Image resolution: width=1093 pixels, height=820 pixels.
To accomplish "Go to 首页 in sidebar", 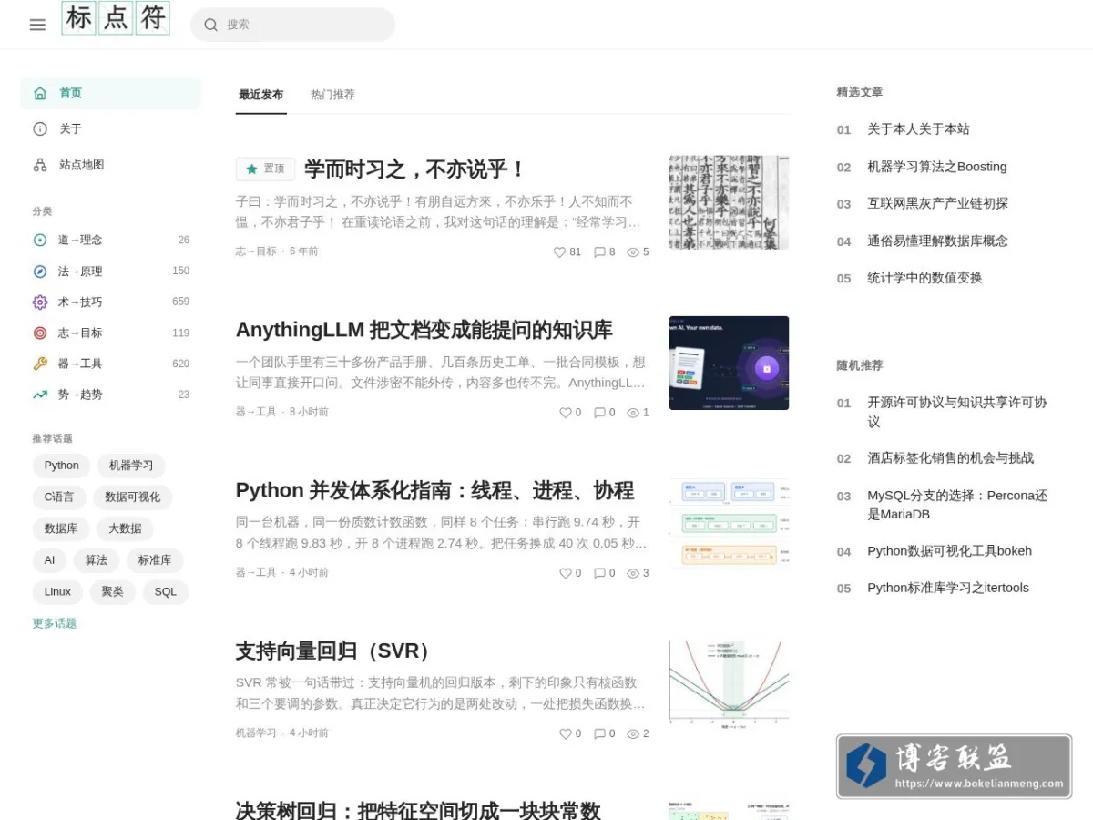I will click(111, 93).
